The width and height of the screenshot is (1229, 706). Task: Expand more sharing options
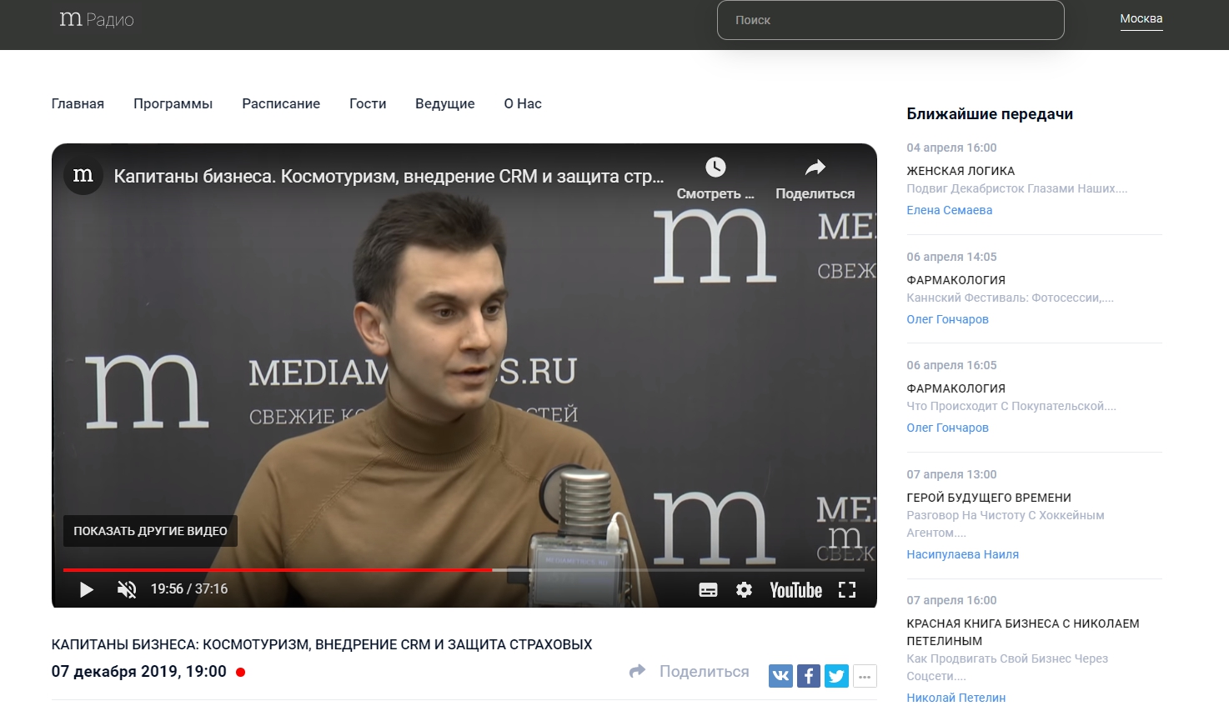coord(865,676)
